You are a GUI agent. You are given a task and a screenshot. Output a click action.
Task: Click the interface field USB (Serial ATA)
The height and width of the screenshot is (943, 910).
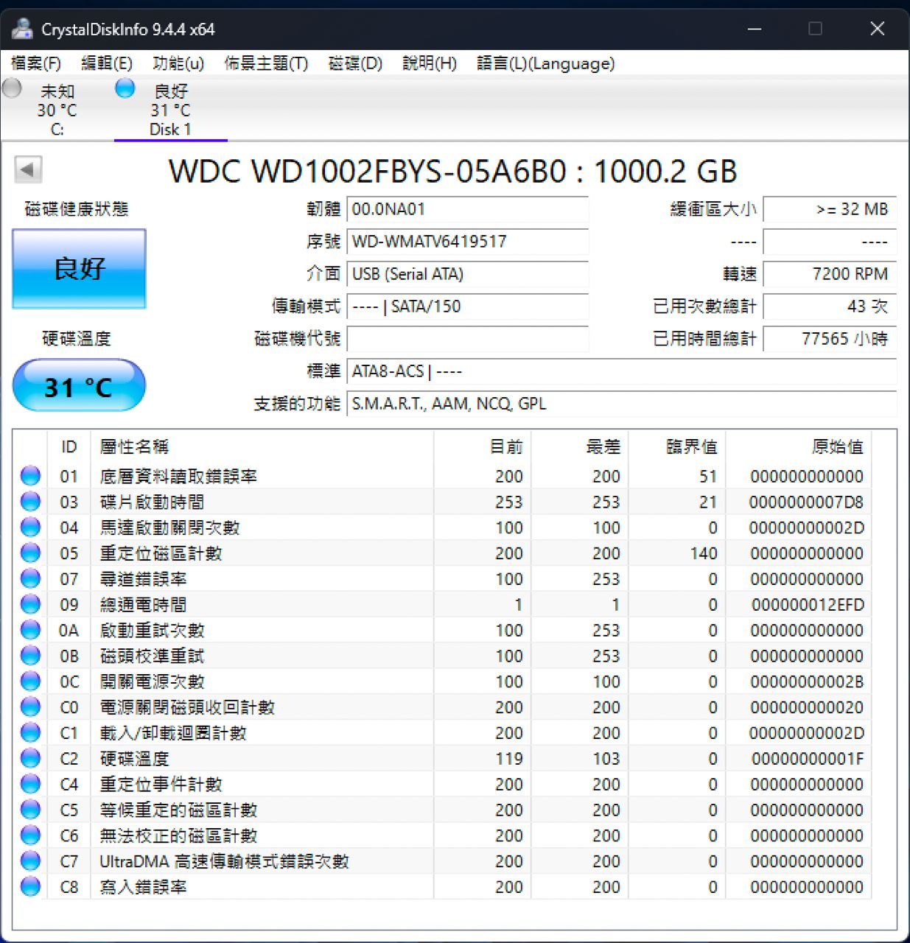(x=468, y=274)
